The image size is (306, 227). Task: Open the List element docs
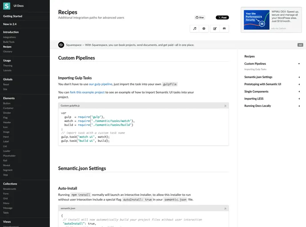coord(5,146)
